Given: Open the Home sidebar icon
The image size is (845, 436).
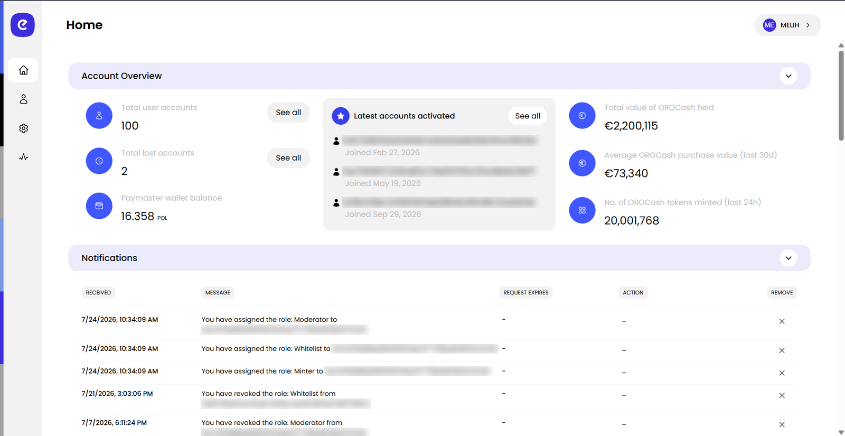Looking at the screenshot, I should (23, 70).
